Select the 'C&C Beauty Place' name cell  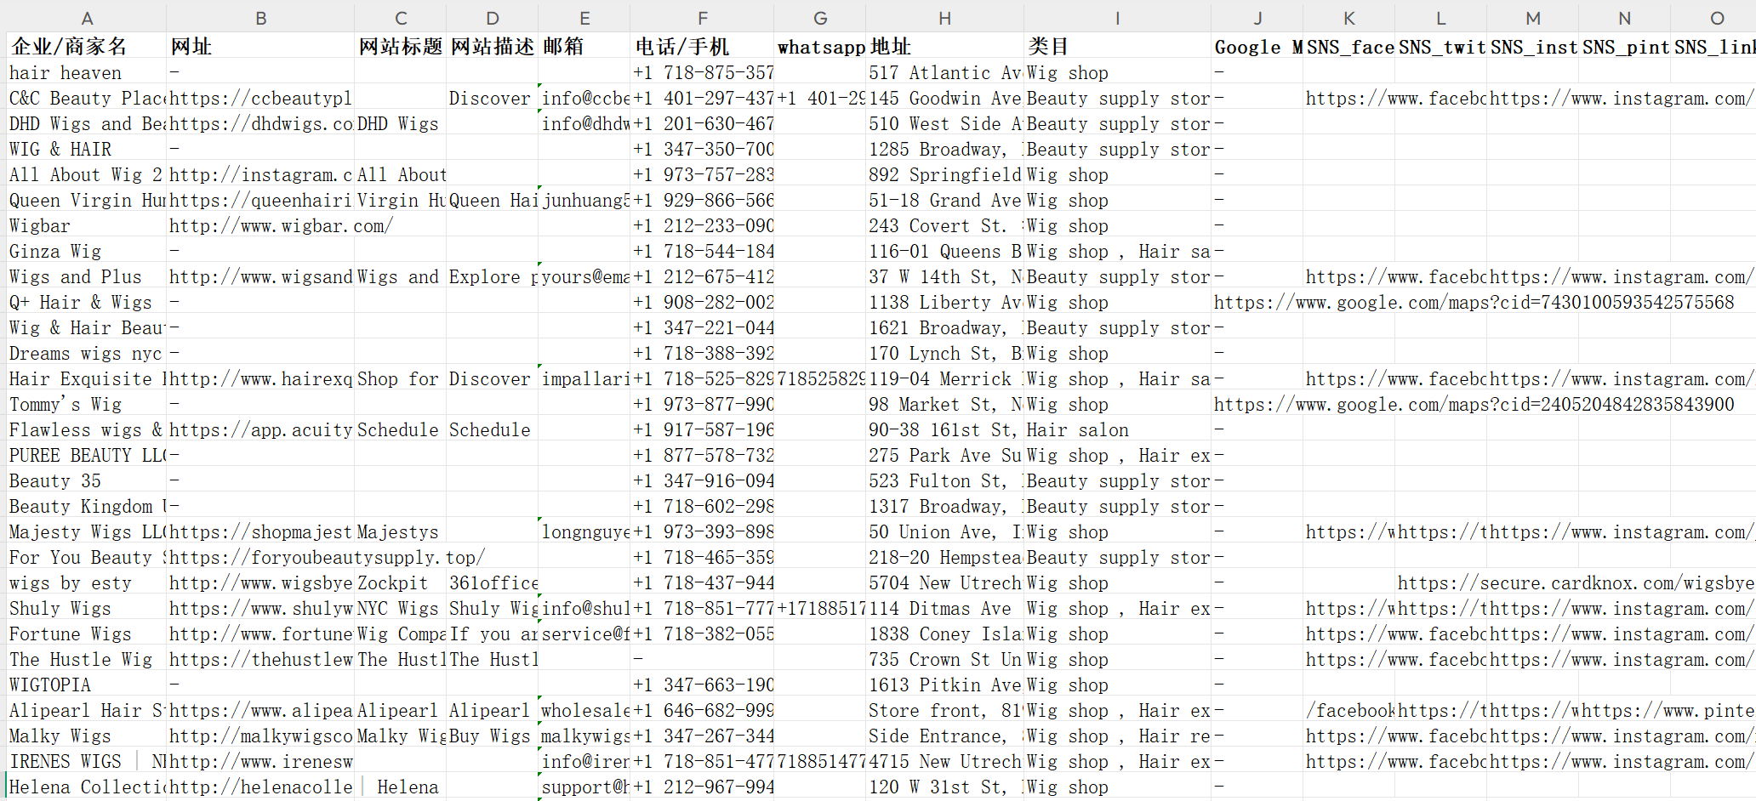tap(87, 98)
